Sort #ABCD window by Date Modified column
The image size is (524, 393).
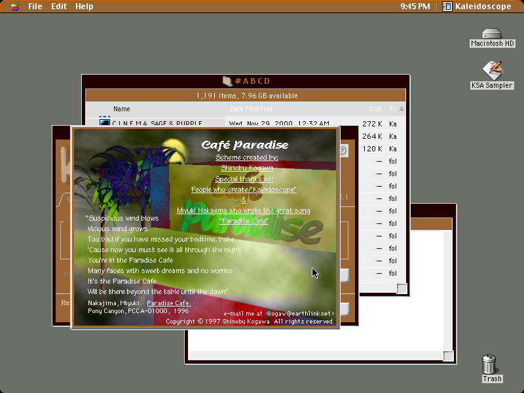click(251, 109)
